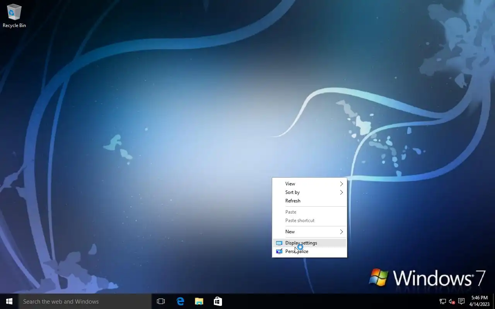This screenshot has width=495, height=309.
Task: Expand the New submenu arrow
Action: point(341,232)
